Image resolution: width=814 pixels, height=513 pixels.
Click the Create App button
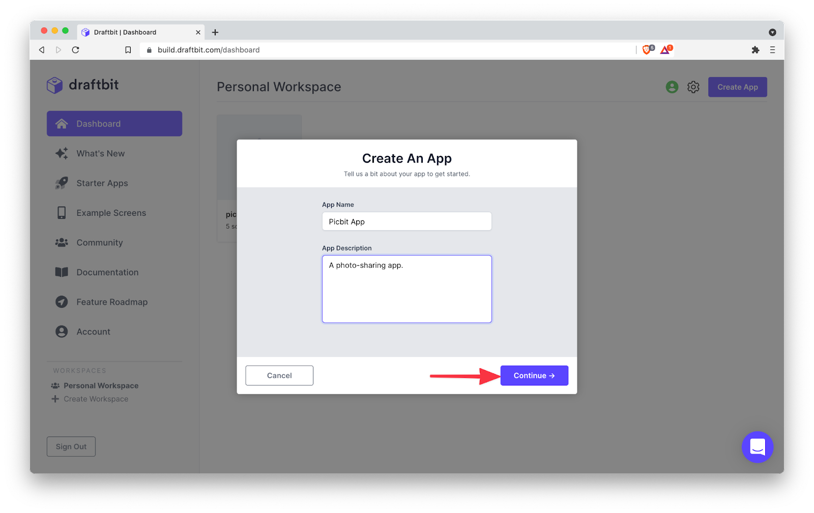pyautogui.click(x=737, y=87)
